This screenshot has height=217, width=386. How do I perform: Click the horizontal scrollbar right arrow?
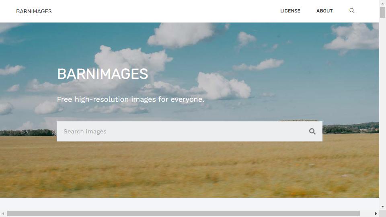[376, 213]
